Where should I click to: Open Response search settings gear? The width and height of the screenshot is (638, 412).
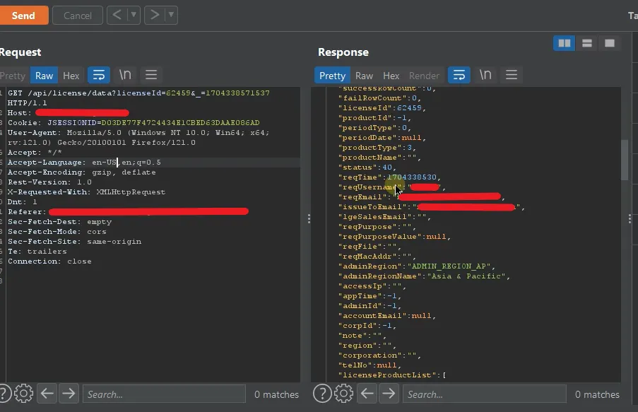(343, 394)
